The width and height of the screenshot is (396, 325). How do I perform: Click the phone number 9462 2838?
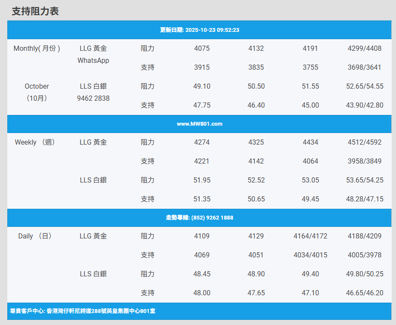pos(93,98)
